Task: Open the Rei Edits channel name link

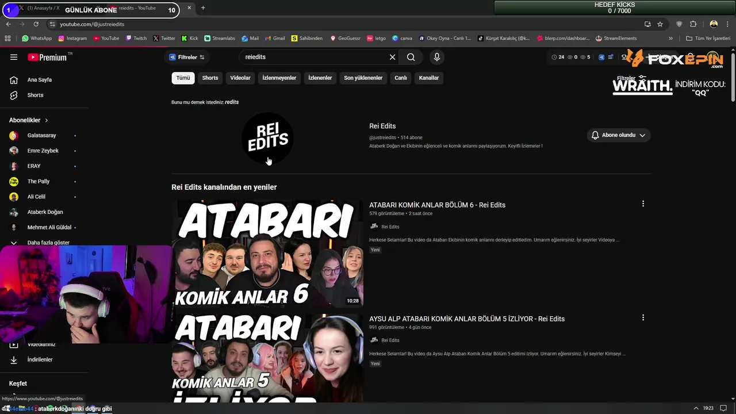Action: tap(382, 126)
